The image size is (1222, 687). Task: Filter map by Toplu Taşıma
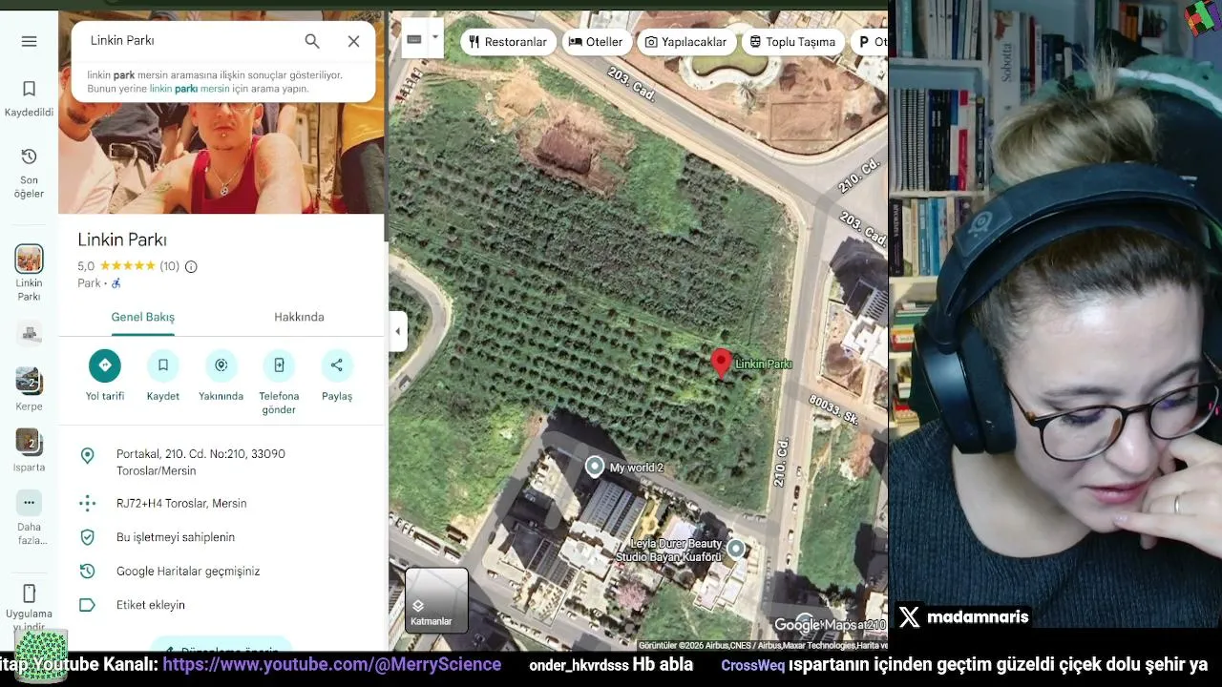[x=792, y=42]
